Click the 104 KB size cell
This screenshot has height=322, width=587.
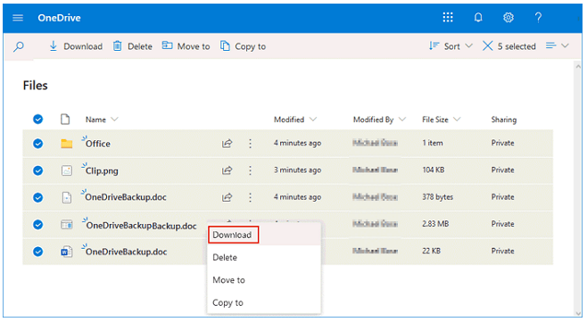click(434, 170)
